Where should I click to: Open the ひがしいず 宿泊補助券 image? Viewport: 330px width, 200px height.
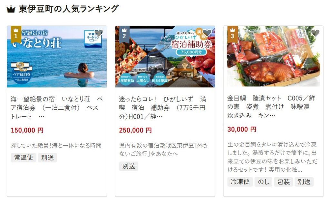click(165, 57)
